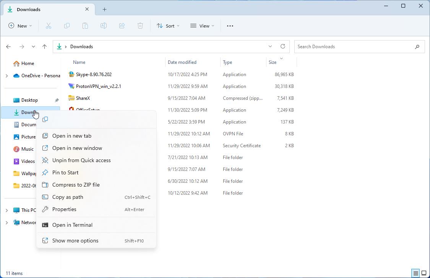The image size is (430, 278).
Task: Select the Rename icon on the toolbar
Action: click(103, 26)
